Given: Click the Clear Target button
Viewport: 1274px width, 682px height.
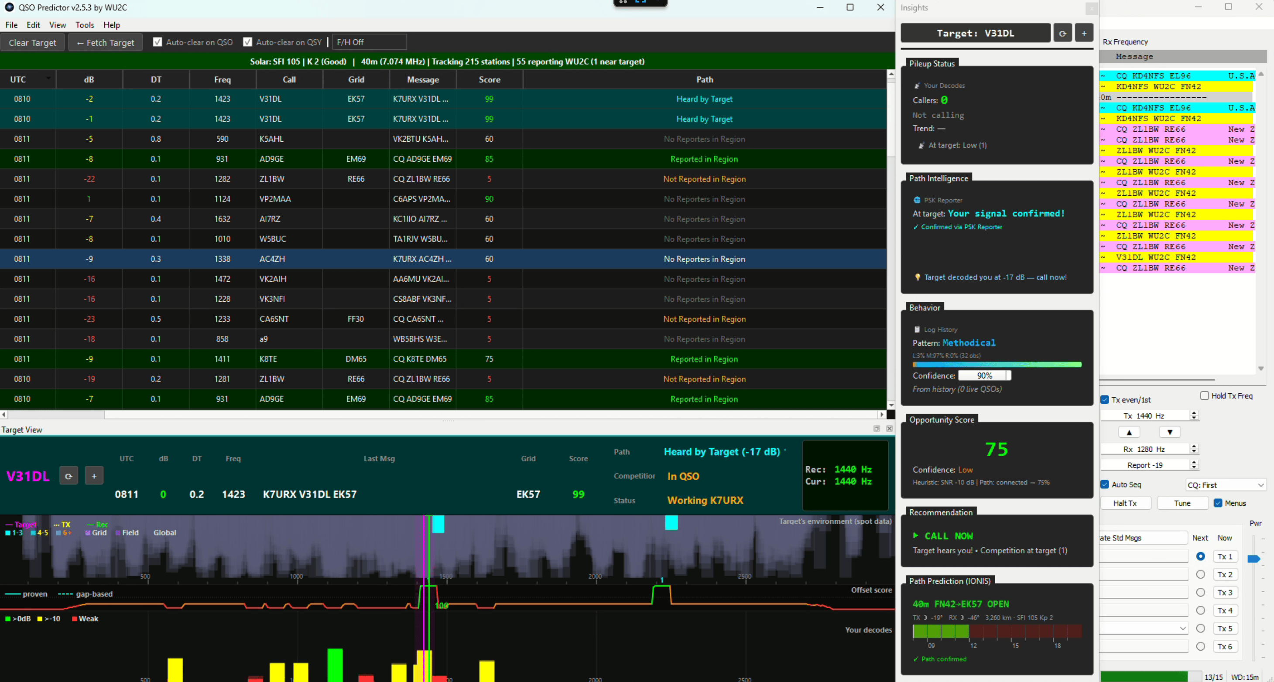Looking at the screenshot, I should click(33, 42).
